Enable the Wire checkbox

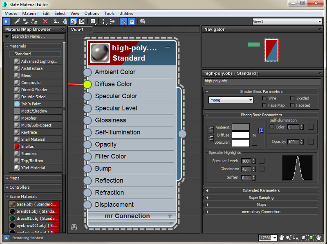pyautogui.click(x=264, y=98)
